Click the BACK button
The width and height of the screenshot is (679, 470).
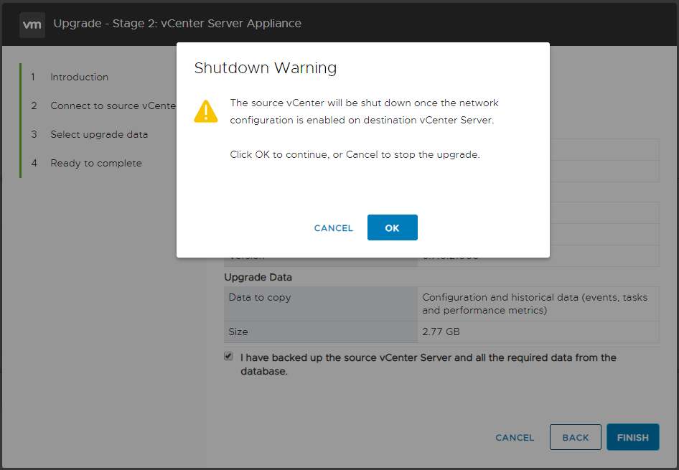click(x=575, y=437)
